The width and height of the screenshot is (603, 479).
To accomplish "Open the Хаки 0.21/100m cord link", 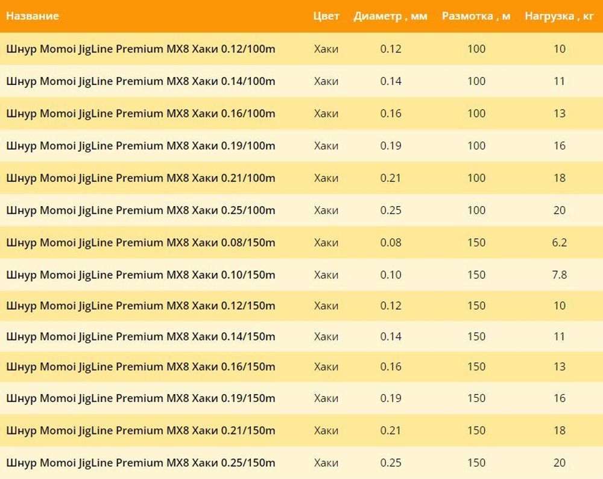I will pos(140,178).
